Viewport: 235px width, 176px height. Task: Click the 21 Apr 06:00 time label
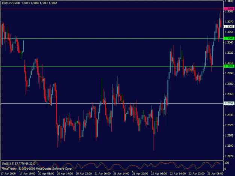pos(103,174)
